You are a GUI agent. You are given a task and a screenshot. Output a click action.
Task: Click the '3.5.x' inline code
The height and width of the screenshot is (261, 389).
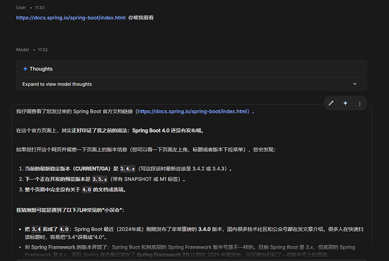pyautogui.click(x=100, y=179)
